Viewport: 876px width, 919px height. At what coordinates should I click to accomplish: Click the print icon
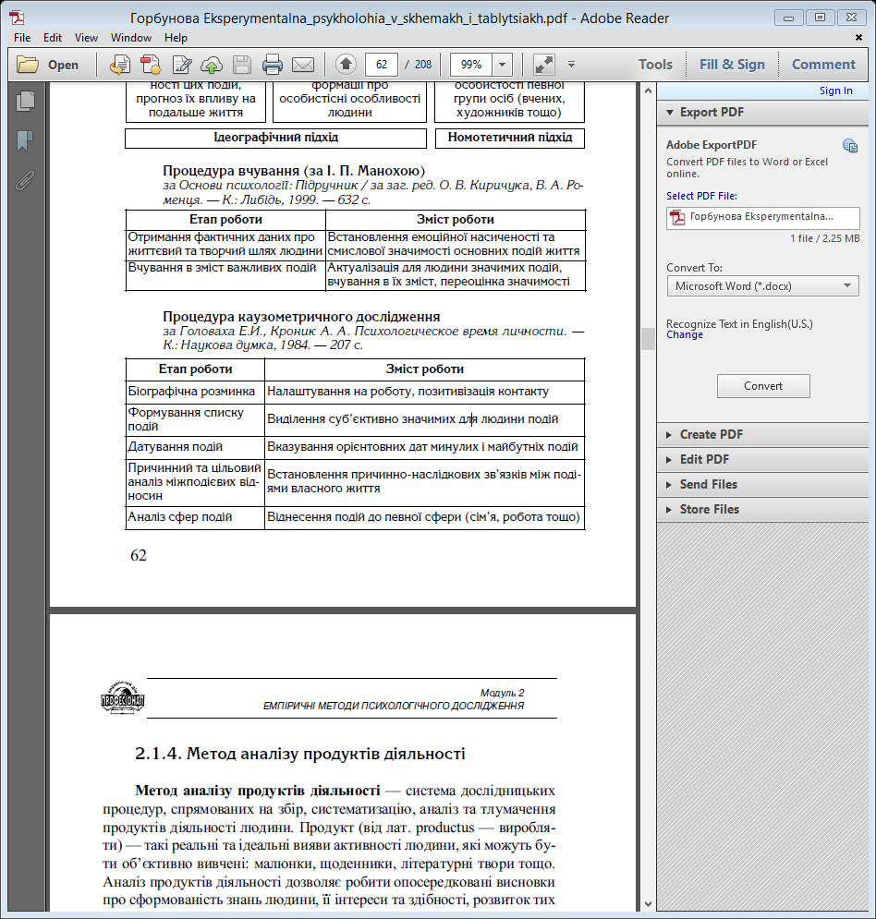pyautogui.click(x=272, y=65)
